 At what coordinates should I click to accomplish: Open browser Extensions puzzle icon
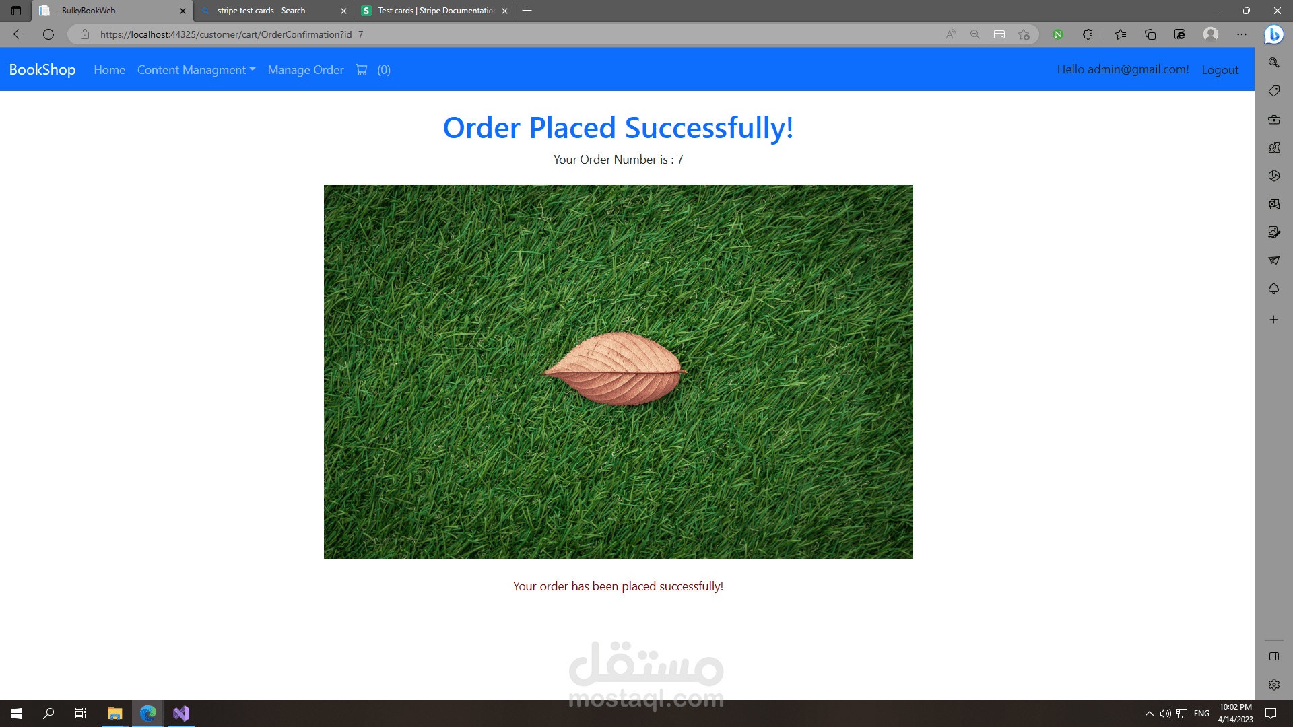coord(1088,34)
